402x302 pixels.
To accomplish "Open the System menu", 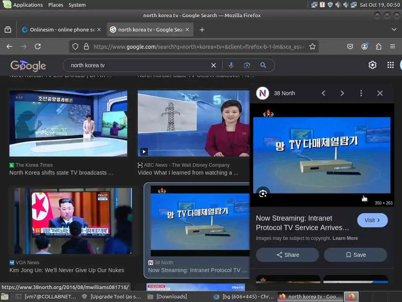I will tap(77, 5).
